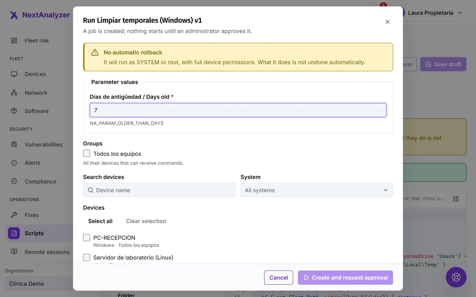Click the warning triangle in rollback banner
Image resolution: width=476 pixels, height=297 pixels.
click(95, 53)
